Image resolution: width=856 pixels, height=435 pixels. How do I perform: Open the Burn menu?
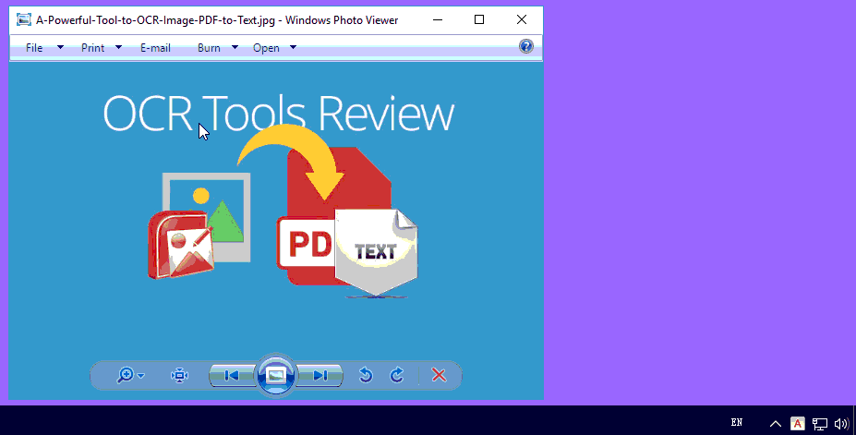209,48
